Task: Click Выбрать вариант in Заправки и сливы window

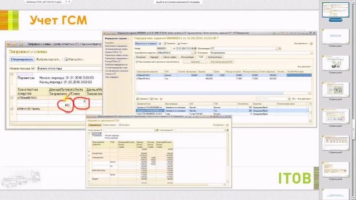Action: tap(49, 59)
